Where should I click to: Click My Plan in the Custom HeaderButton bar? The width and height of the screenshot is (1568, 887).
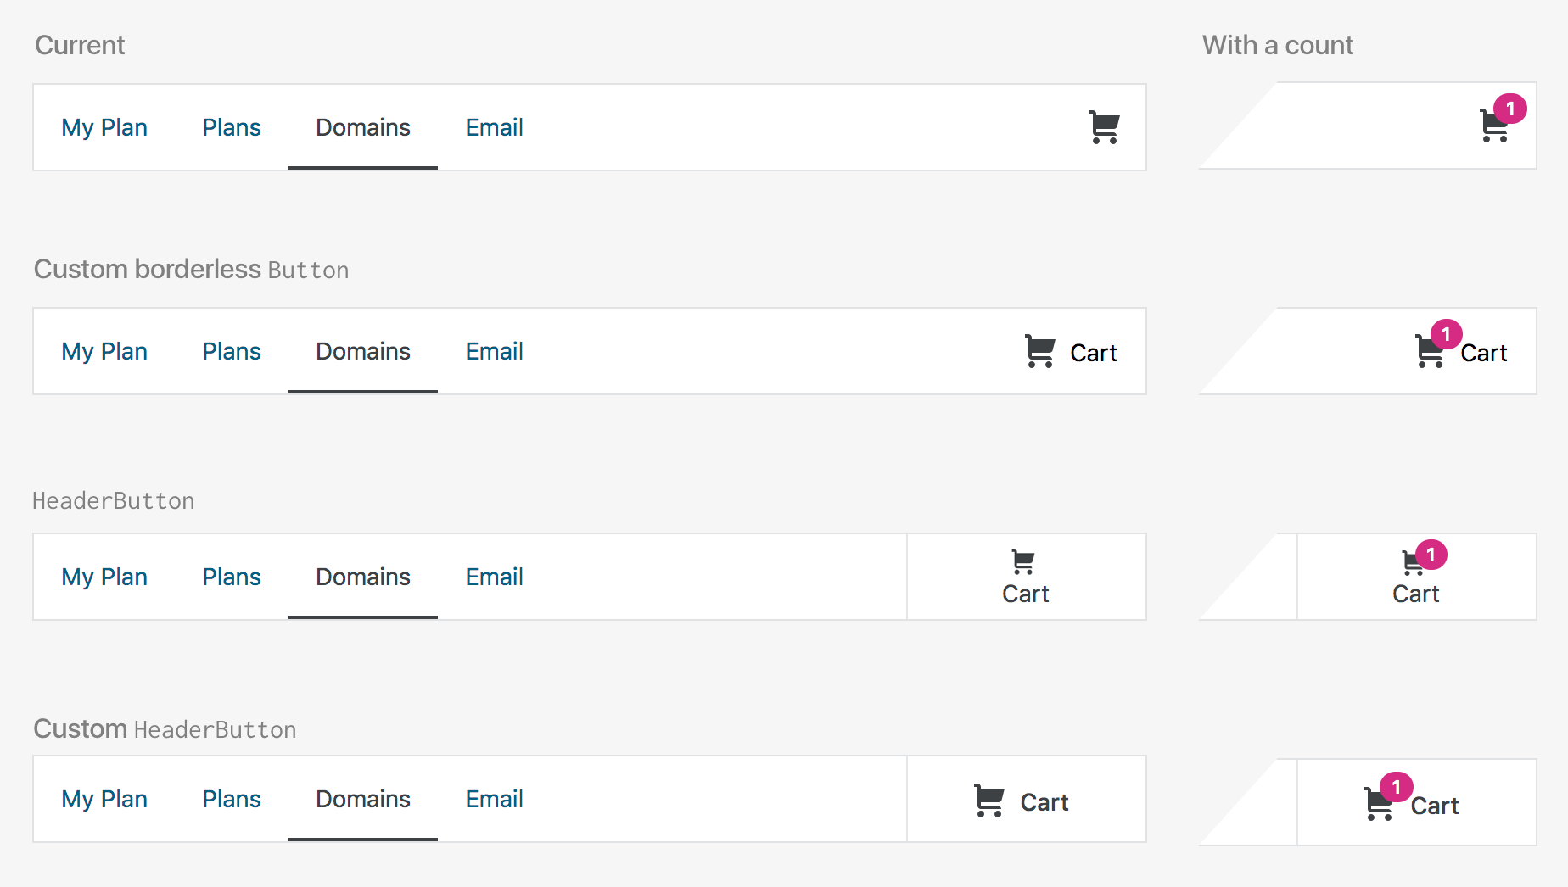click(x=104, y=800)
